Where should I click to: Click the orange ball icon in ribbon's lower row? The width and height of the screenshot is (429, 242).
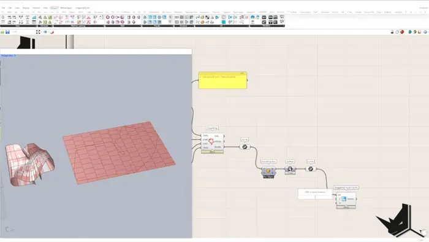pyautogui.click(x=202, y=22)
